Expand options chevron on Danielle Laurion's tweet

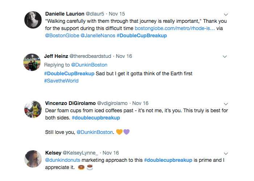[x=226, y=14]
